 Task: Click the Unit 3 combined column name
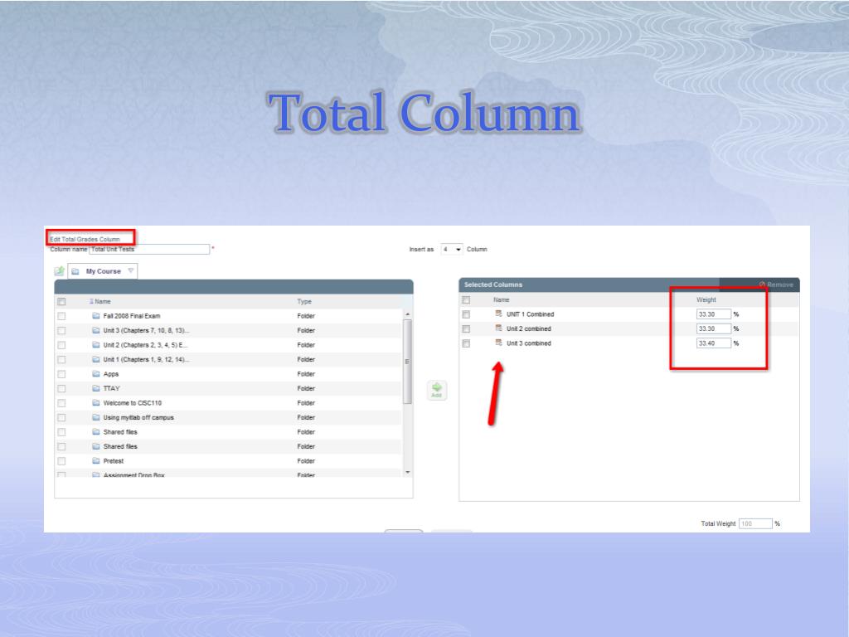pos(529,343)
